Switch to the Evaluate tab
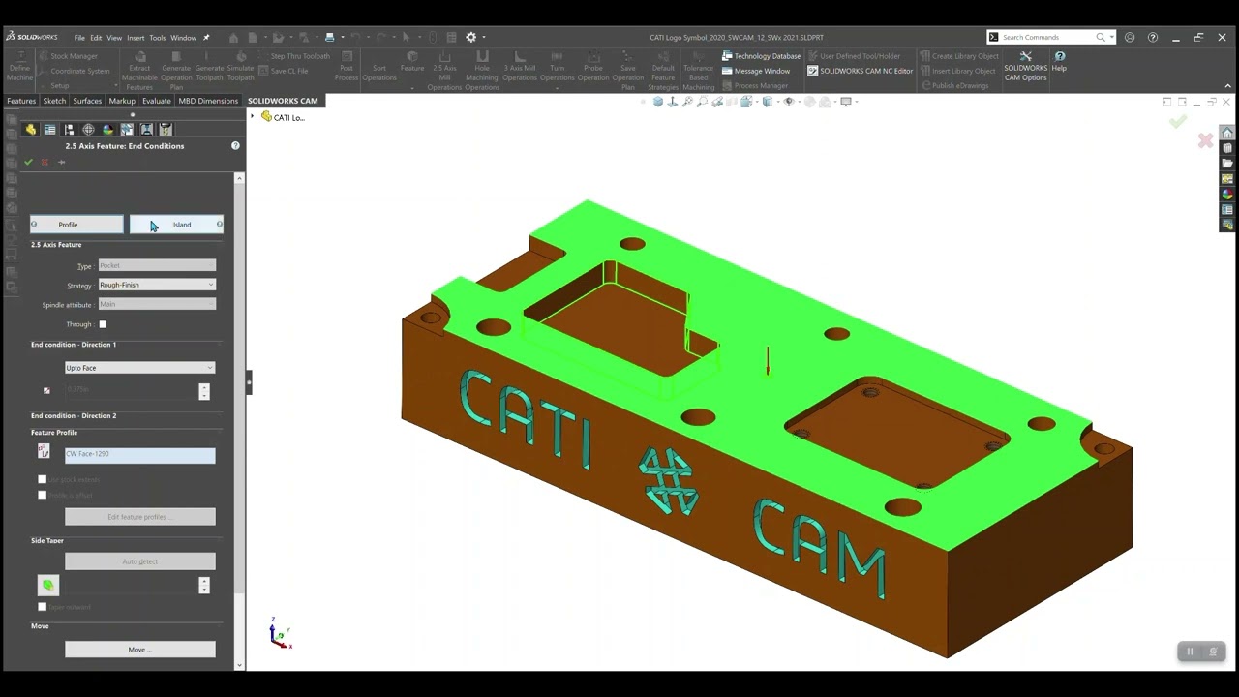Screen dimensions: 1239x697 (156, 101)
